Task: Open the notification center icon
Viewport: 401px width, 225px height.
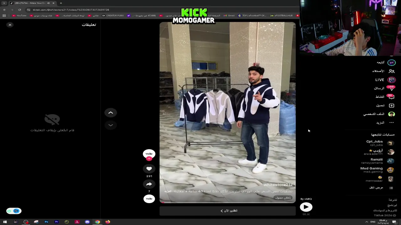Action: coord(394,222)
